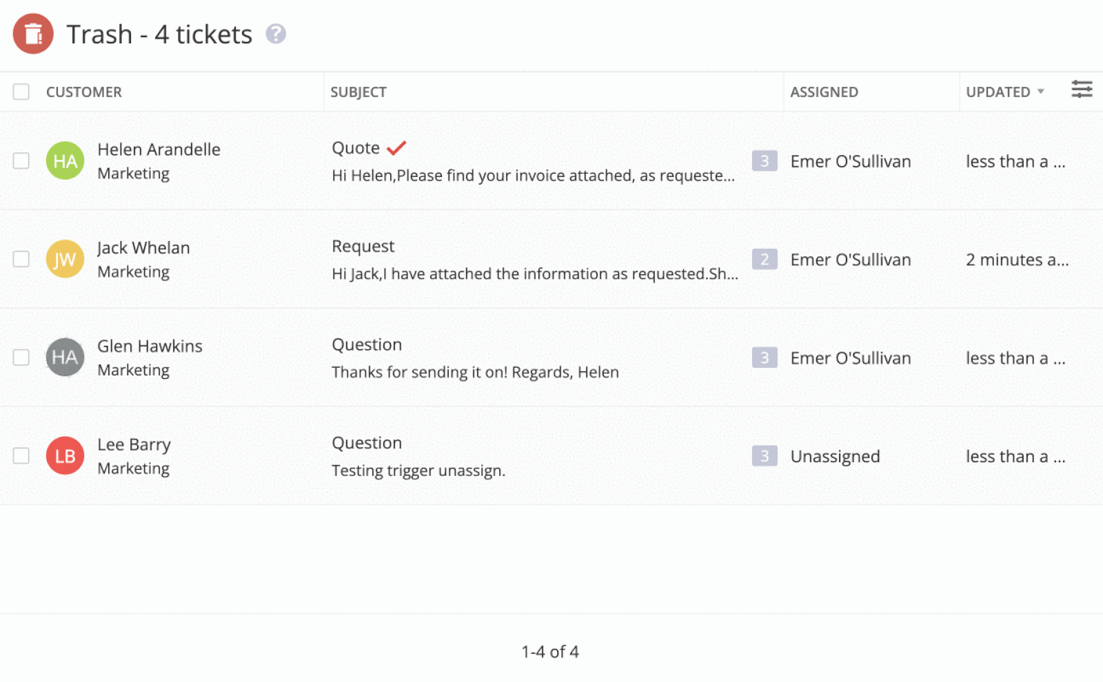Screen dimensions: 1103x682
Task: Click message count badge on Request ticket
Action: click(x=764, y=259)
